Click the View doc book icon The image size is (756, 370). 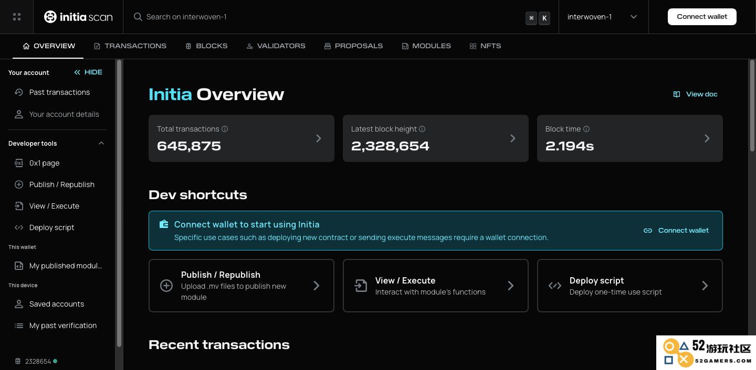[x=677, y=94]
